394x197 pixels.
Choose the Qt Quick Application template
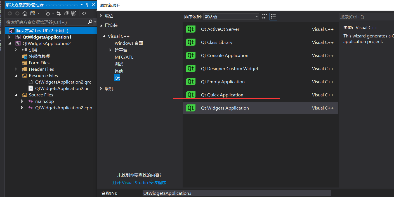260,95
